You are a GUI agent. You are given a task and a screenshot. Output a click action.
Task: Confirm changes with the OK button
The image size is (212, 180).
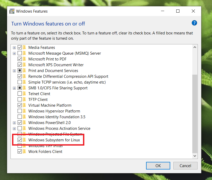pyautogui.click(x=158, y=166)
